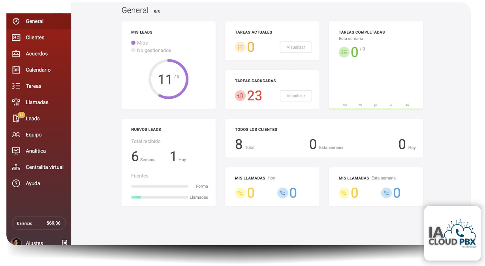The height and width of the screenshot is (266, 485).
Task: Open the Analítica chart icon
Action: tap(16, 151)
